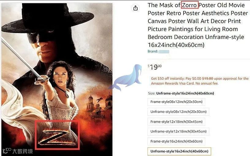
Task: Pick Frame-style16x24inch(40x60cm) size
Action: click(x=176, y=141)
